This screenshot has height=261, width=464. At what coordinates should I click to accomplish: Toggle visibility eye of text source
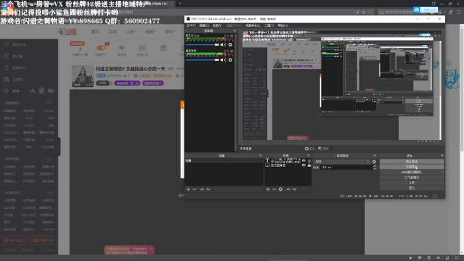(x=303, y=161)
